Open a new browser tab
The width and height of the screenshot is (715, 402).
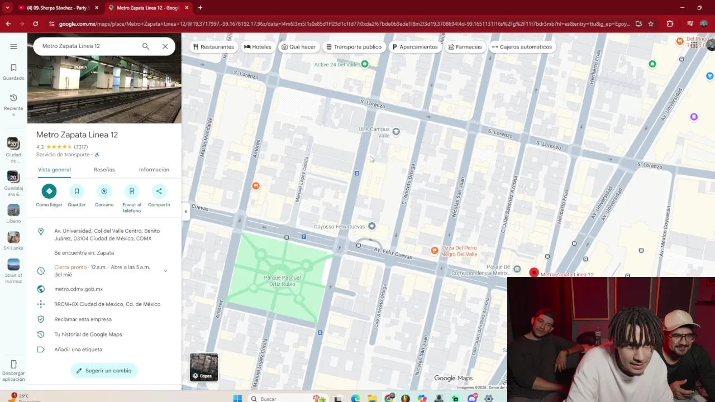200,8
